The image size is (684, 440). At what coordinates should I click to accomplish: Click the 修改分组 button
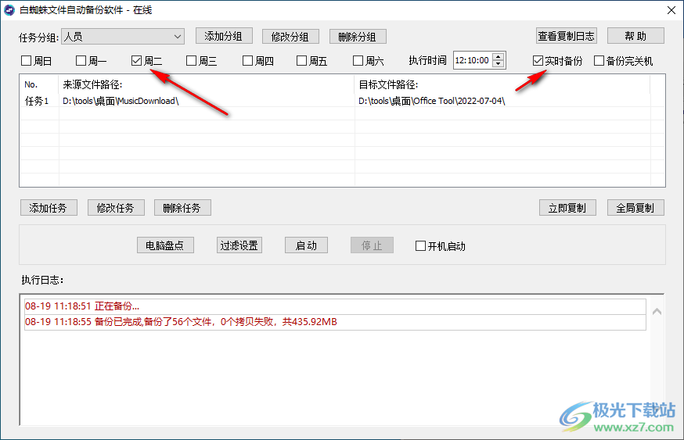point(290,37)
